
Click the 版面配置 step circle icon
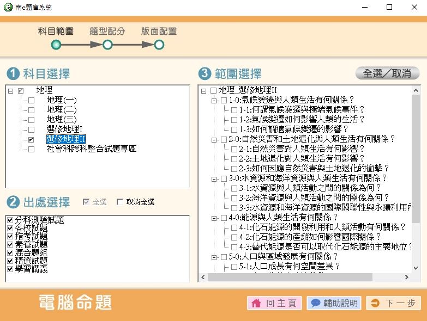(x=159, y=45)
